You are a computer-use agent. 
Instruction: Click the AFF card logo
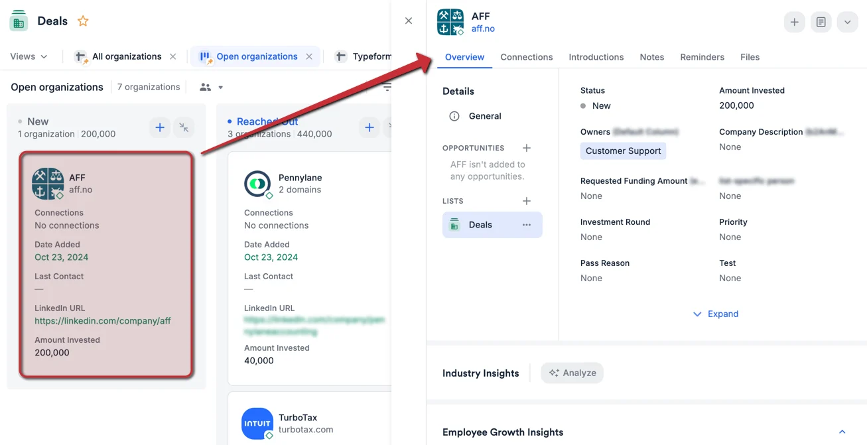pyautogui.click(x=48, y=184)
